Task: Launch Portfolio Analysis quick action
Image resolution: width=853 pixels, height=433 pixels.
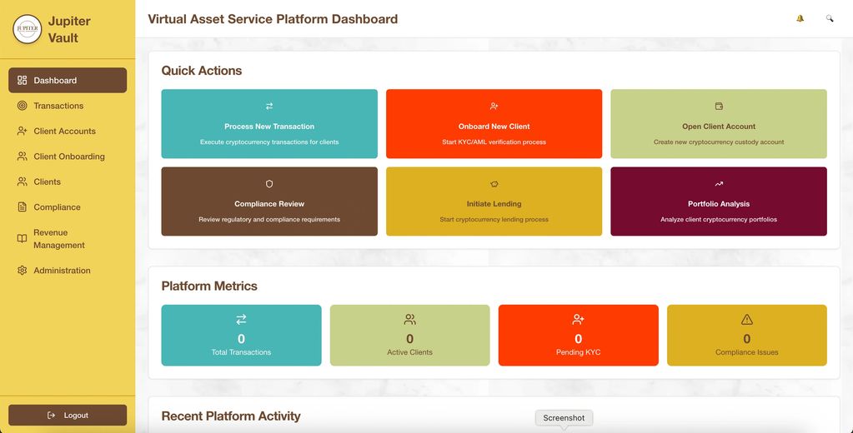Action: [x=718, y=202]
